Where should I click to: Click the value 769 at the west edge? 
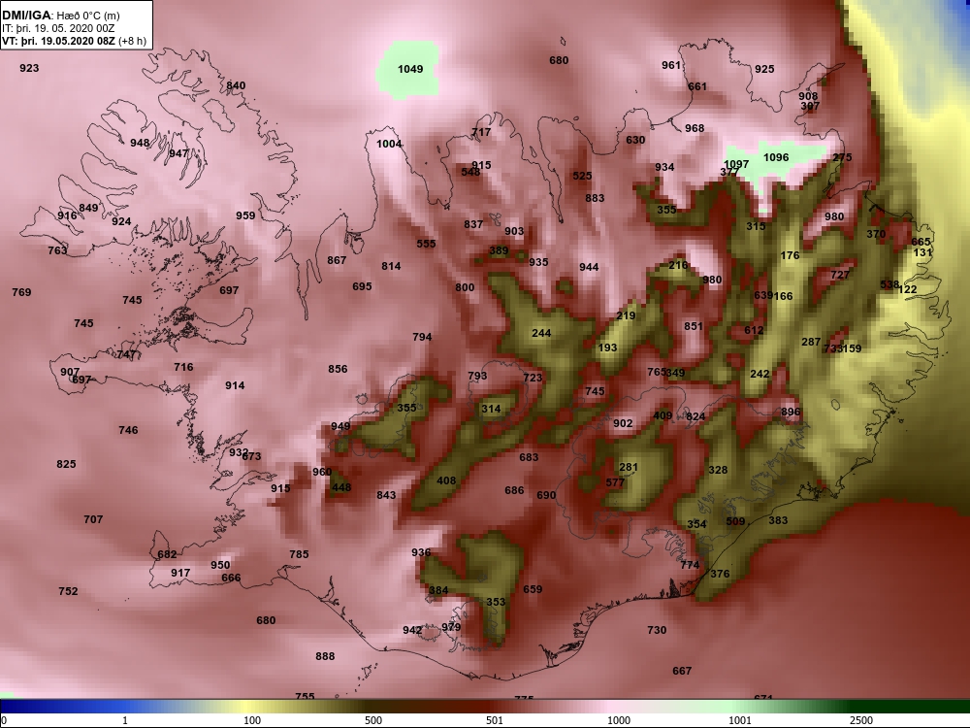click(21, 292)
